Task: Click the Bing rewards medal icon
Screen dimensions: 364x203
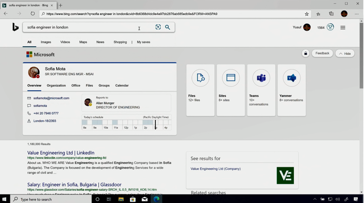Action: coord(330,27)
